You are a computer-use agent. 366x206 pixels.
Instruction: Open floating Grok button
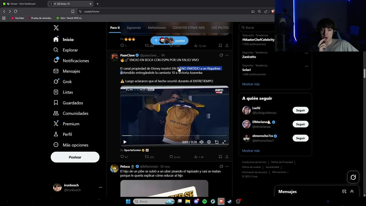click(353, 177)
